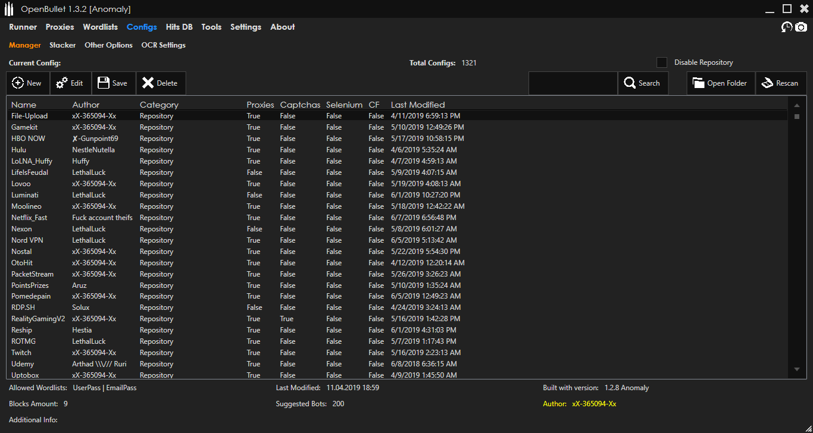Click the OpenBullet bullets logo
This screenshot has height=433, width=813.
click(x=9, y=9)
